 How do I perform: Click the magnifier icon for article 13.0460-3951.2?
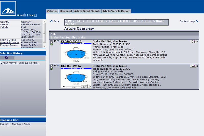(58, 66)
